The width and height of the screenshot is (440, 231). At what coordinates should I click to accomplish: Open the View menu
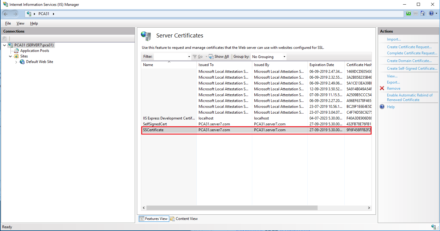pos(20,23)
